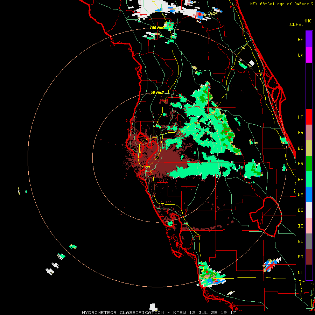Click the HR legend label text
315x315 pixels.
(300, 164)
